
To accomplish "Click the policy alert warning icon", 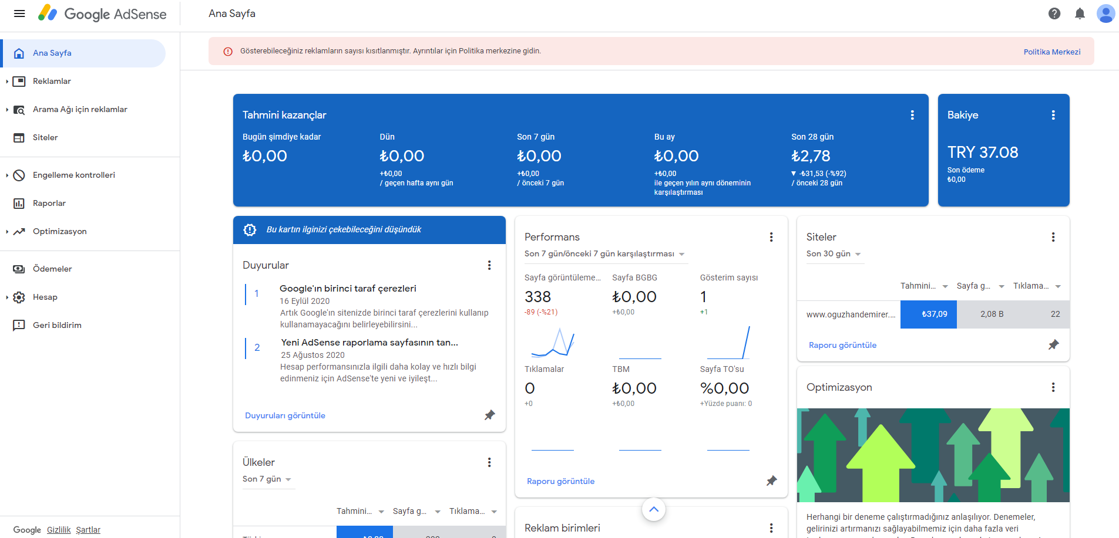I will [228, 52].
